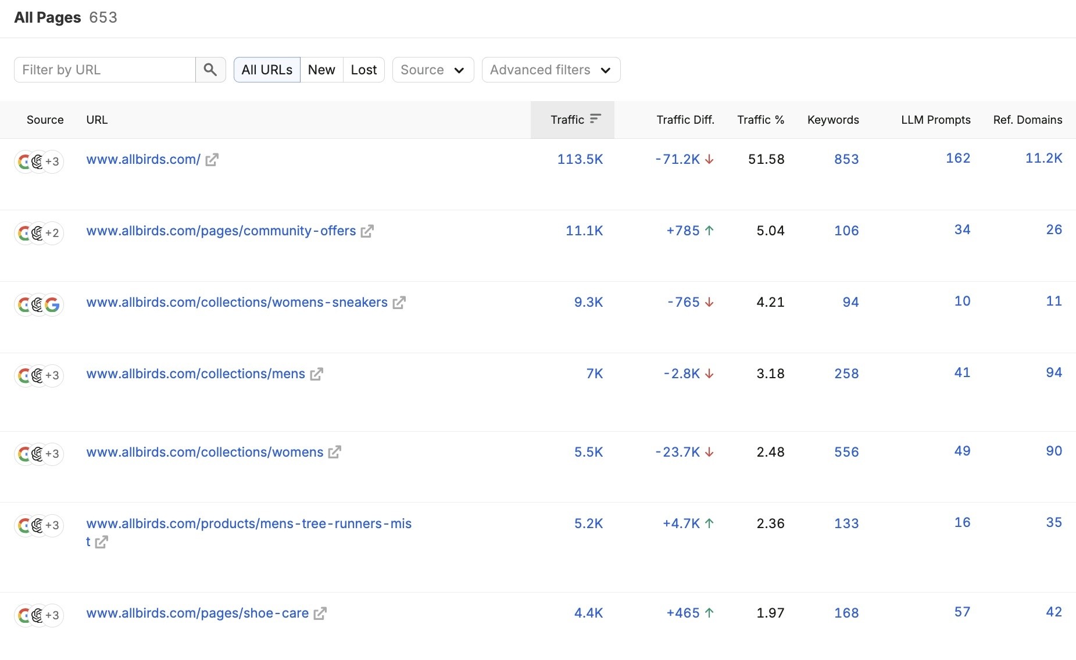The width and height of the screenshot is (1076, 660).
Task: Click the -71.2K traffic diff value
Action: click(x=678, y=159)
